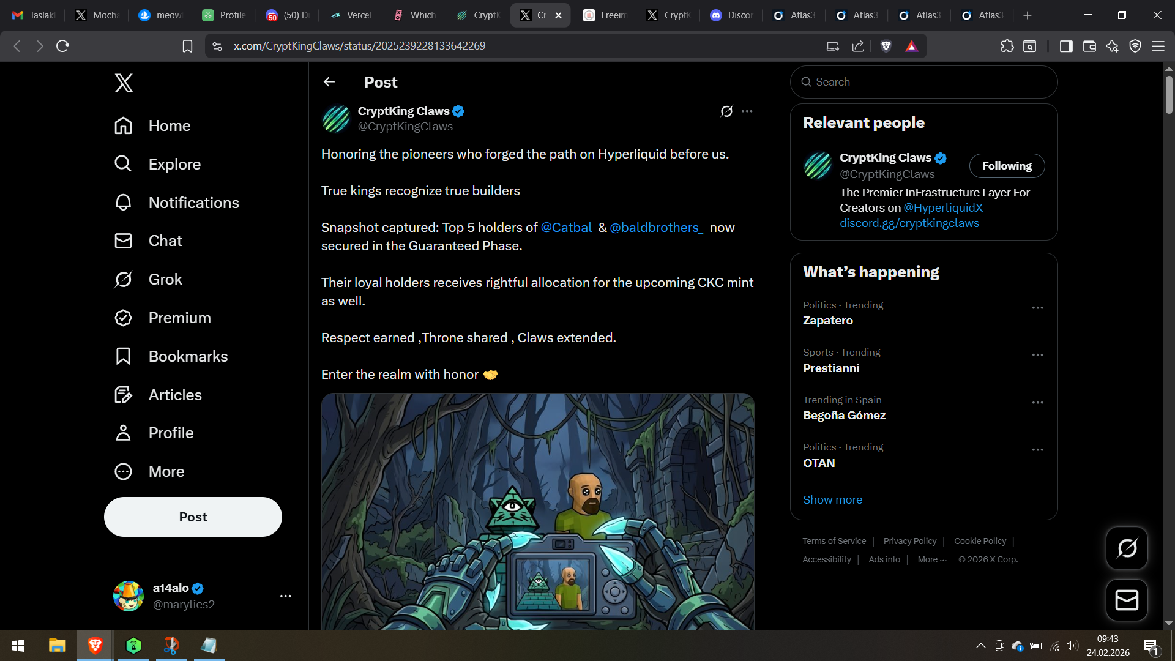Open floating messages envelope button
This screenshot has height=661, width=1175.
[1127, 600]
